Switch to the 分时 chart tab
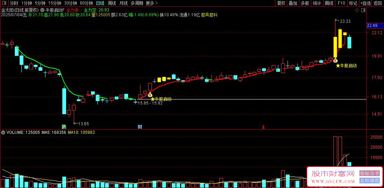Screen dimensions: 384x188 click(14, 3)
